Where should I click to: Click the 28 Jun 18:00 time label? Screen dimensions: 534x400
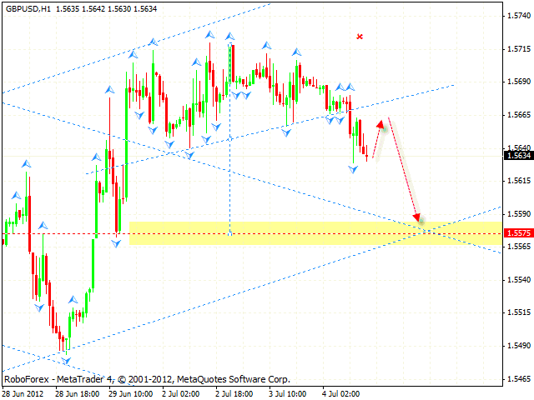coord(77,394)
